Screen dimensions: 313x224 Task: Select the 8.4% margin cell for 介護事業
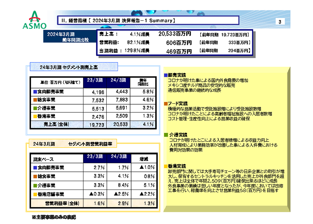[x=119, y=186]
